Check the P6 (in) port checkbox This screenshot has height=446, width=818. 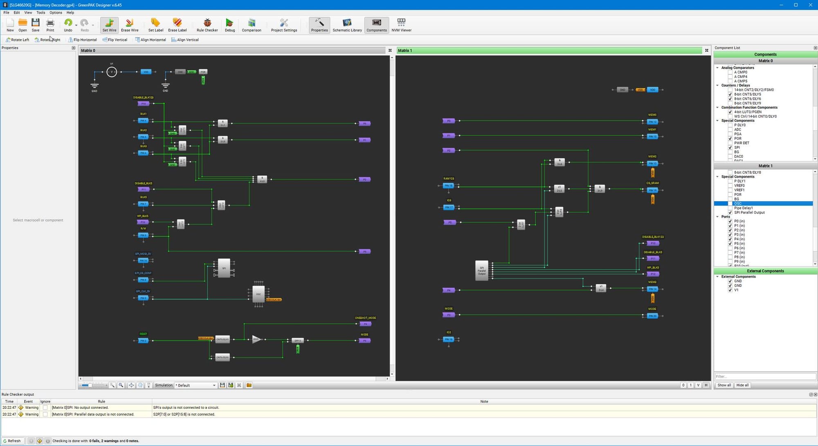click(730, 248)
